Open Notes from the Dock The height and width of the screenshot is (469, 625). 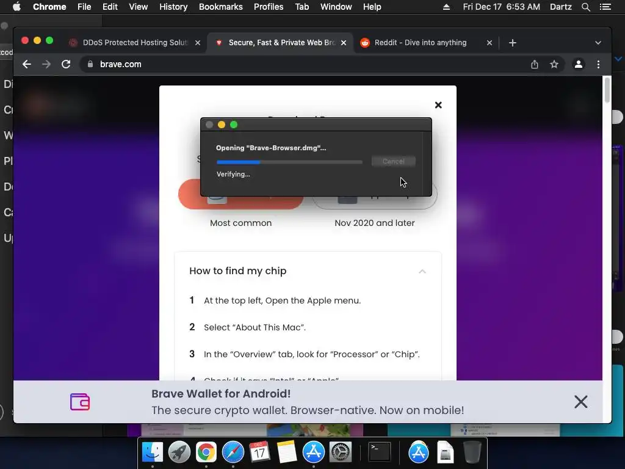click(x=287, y=453)
